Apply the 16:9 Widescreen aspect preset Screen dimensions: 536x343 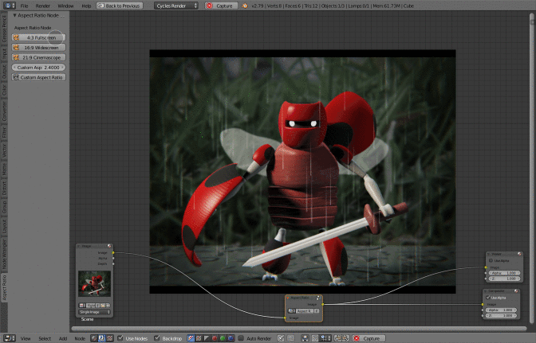pos(38,48)
